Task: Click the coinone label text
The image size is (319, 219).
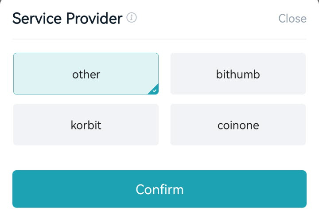Action: [x=238, y=125]
